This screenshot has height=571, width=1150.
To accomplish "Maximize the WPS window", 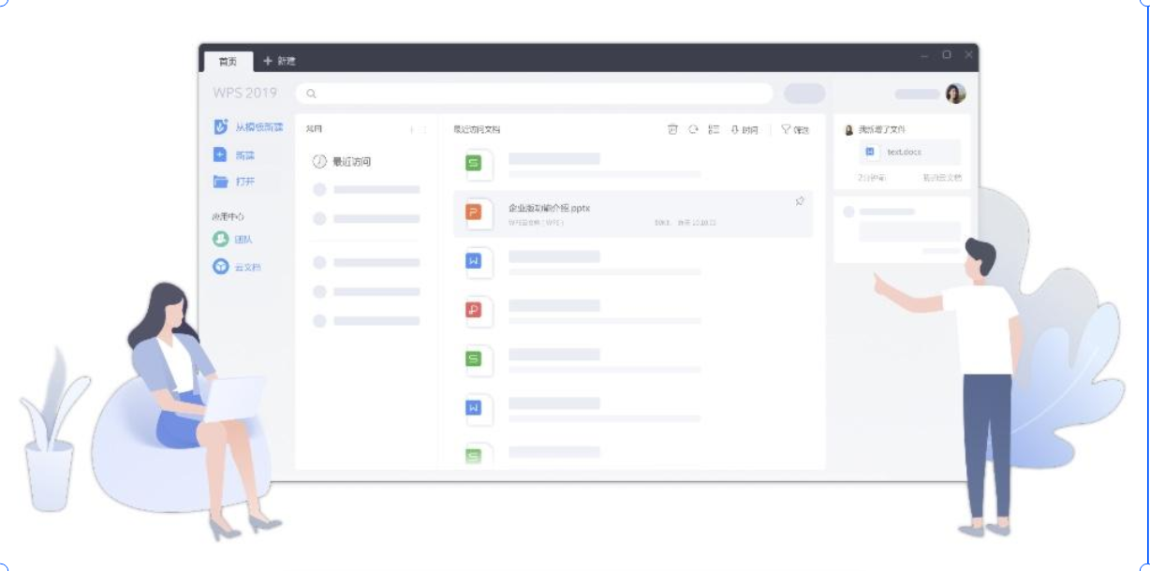I will (x=947, y=55).
